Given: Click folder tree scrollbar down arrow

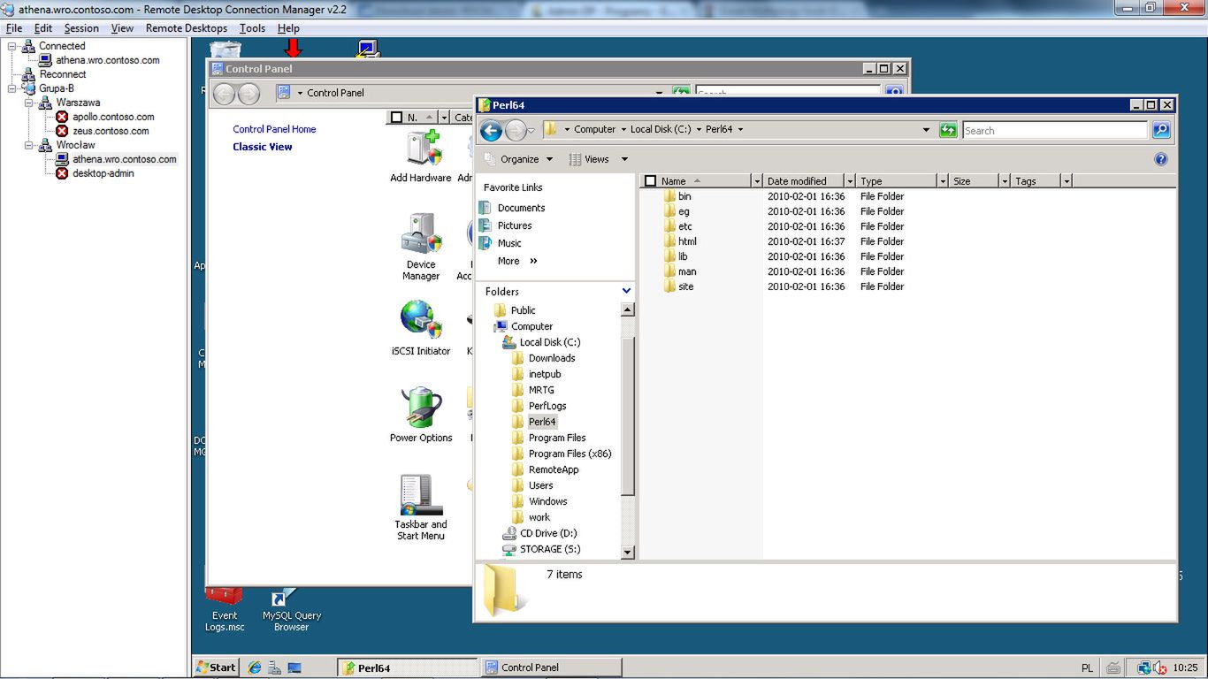Looking at the screenshot, I should pyautogui.click(x=628, y=553).
